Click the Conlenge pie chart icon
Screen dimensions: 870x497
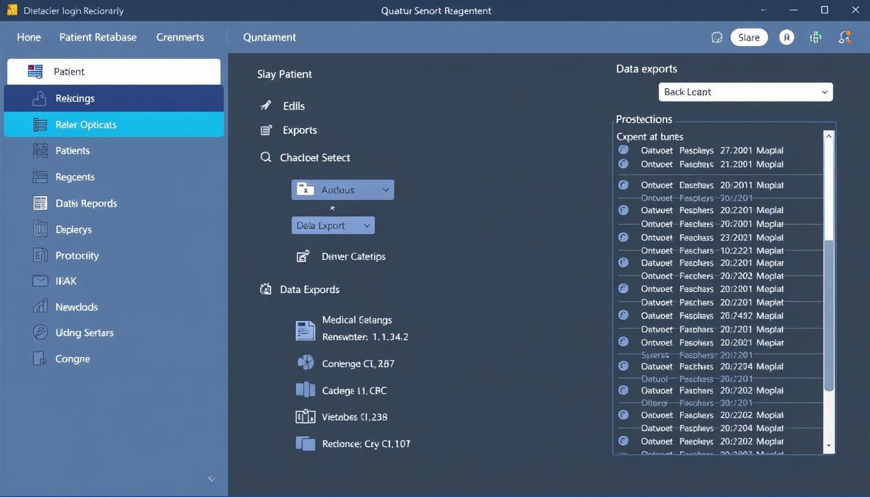305,363
